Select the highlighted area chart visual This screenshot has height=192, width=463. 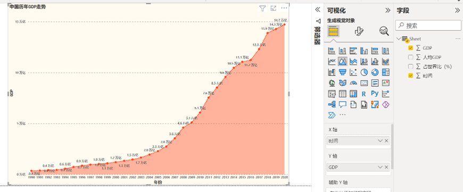click(343, 61)
